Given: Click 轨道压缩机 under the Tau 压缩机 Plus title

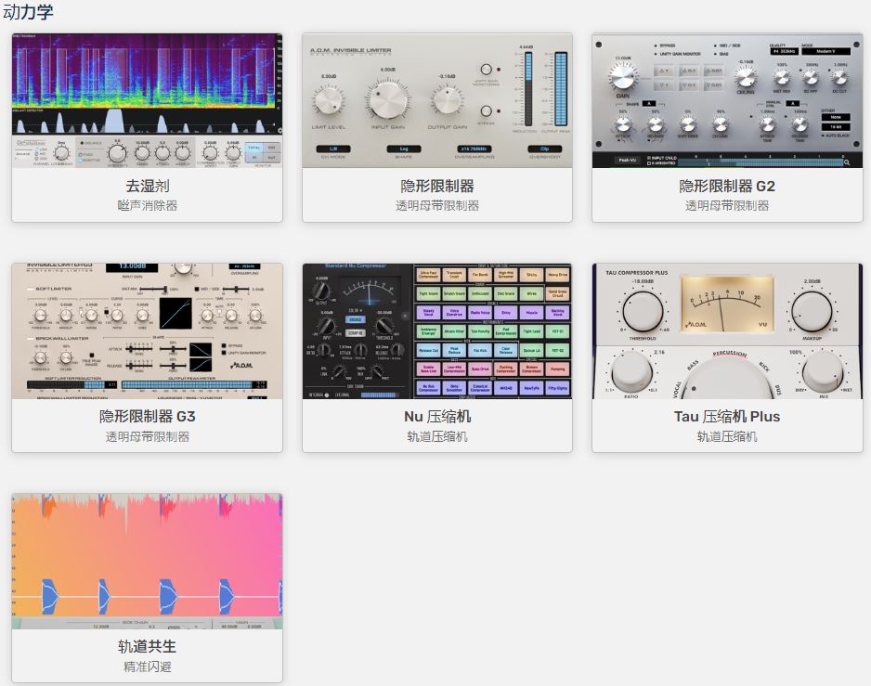Looking at the screenshot, I should click(x=727, y=436).
